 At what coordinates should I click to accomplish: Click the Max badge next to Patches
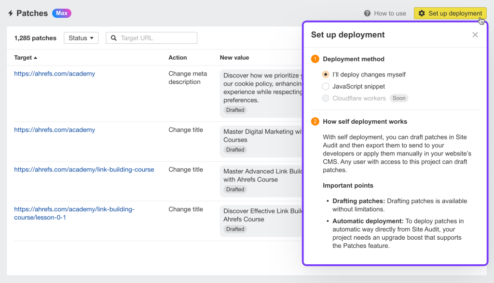pyautogui.click(x=61, y=13)
